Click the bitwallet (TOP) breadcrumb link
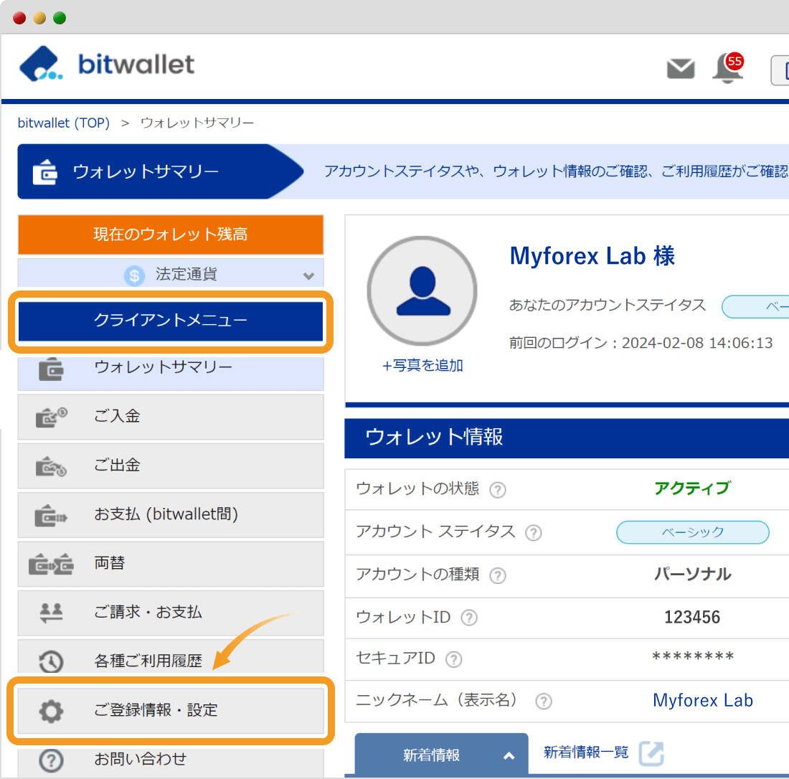789x779 pixels. (63, 123)
